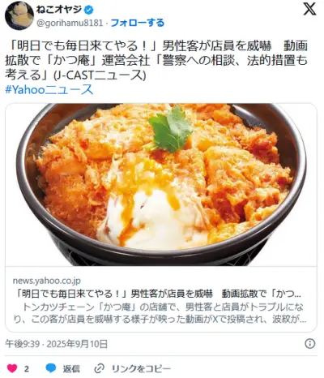Open the katsudon bowl preview image
The image size is (324, 378).
[x=161, y=184]
